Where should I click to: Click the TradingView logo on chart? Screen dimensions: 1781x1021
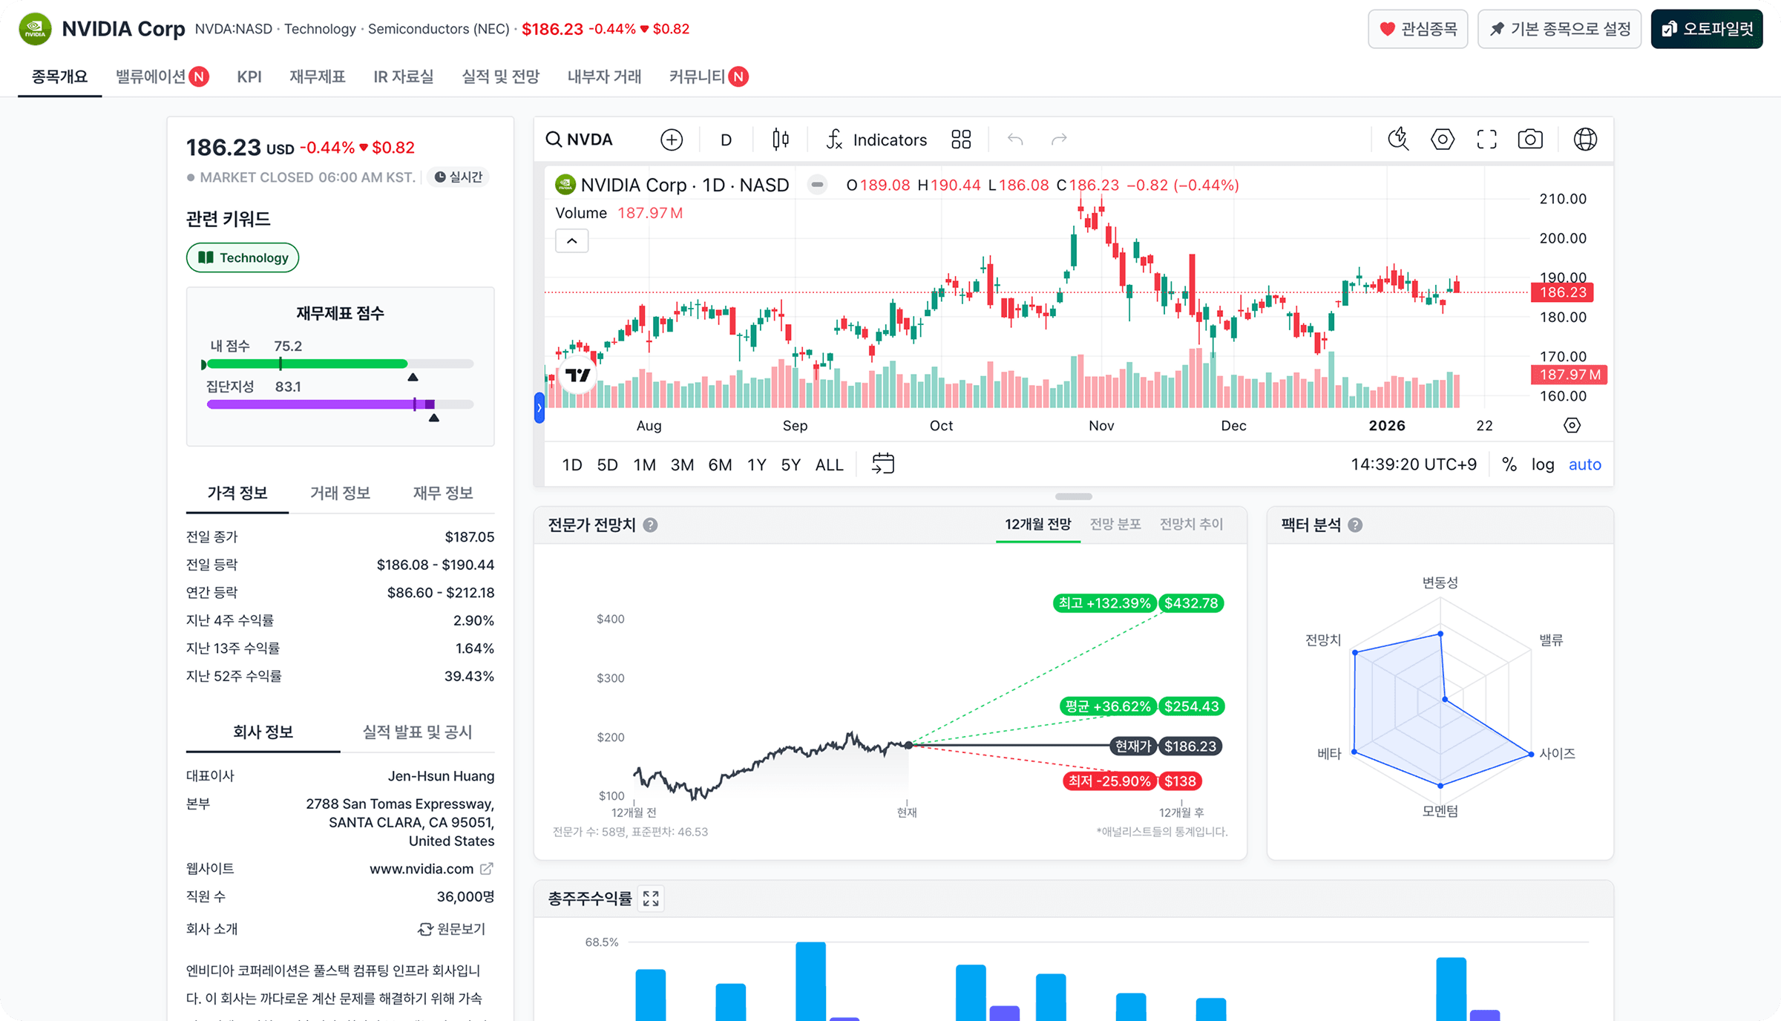click(x=577, y=375)
